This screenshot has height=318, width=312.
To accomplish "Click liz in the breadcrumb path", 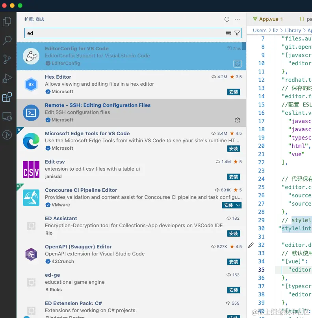I will point(275,30).
